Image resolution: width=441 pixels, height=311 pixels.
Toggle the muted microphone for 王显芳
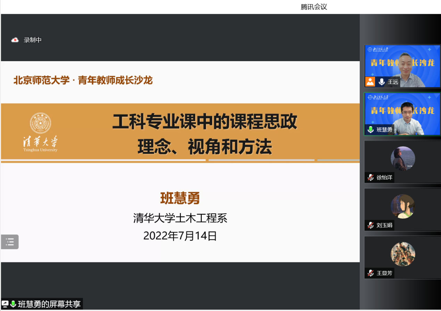click(x=371, y=273)
